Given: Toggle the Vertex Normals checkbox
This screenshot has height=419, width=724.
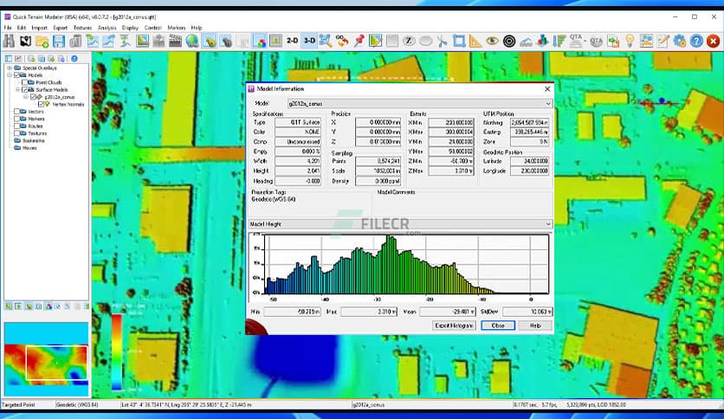Looking at the screenshot, I should pyautogui.click(x=41, y=104).
